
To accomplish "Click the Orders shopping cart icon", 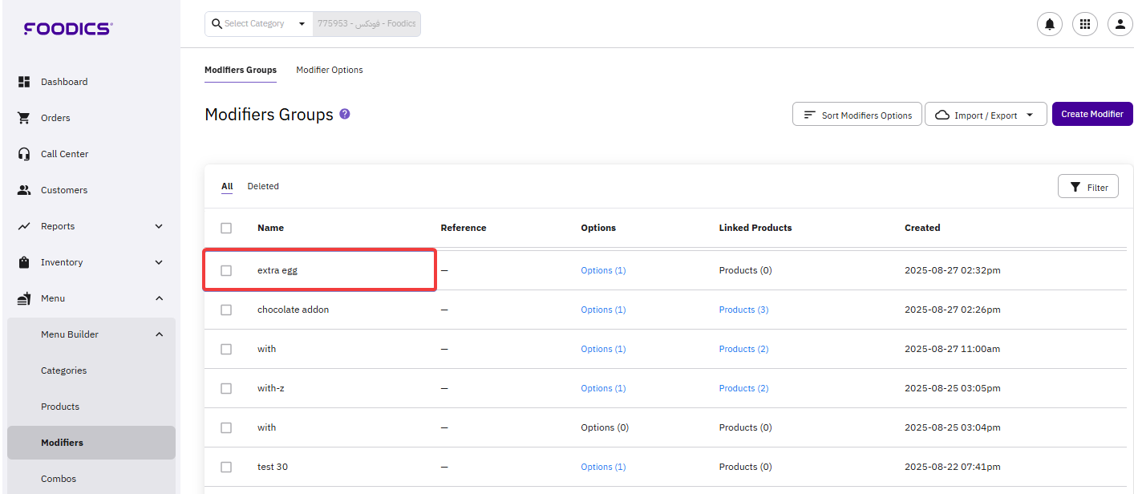I will (x=24, y=118).
